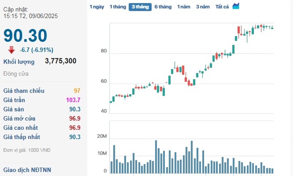Viewport: 294px width, 176px height.
Task: Click the volume value 3,775,300
Action: pos(61,61)
